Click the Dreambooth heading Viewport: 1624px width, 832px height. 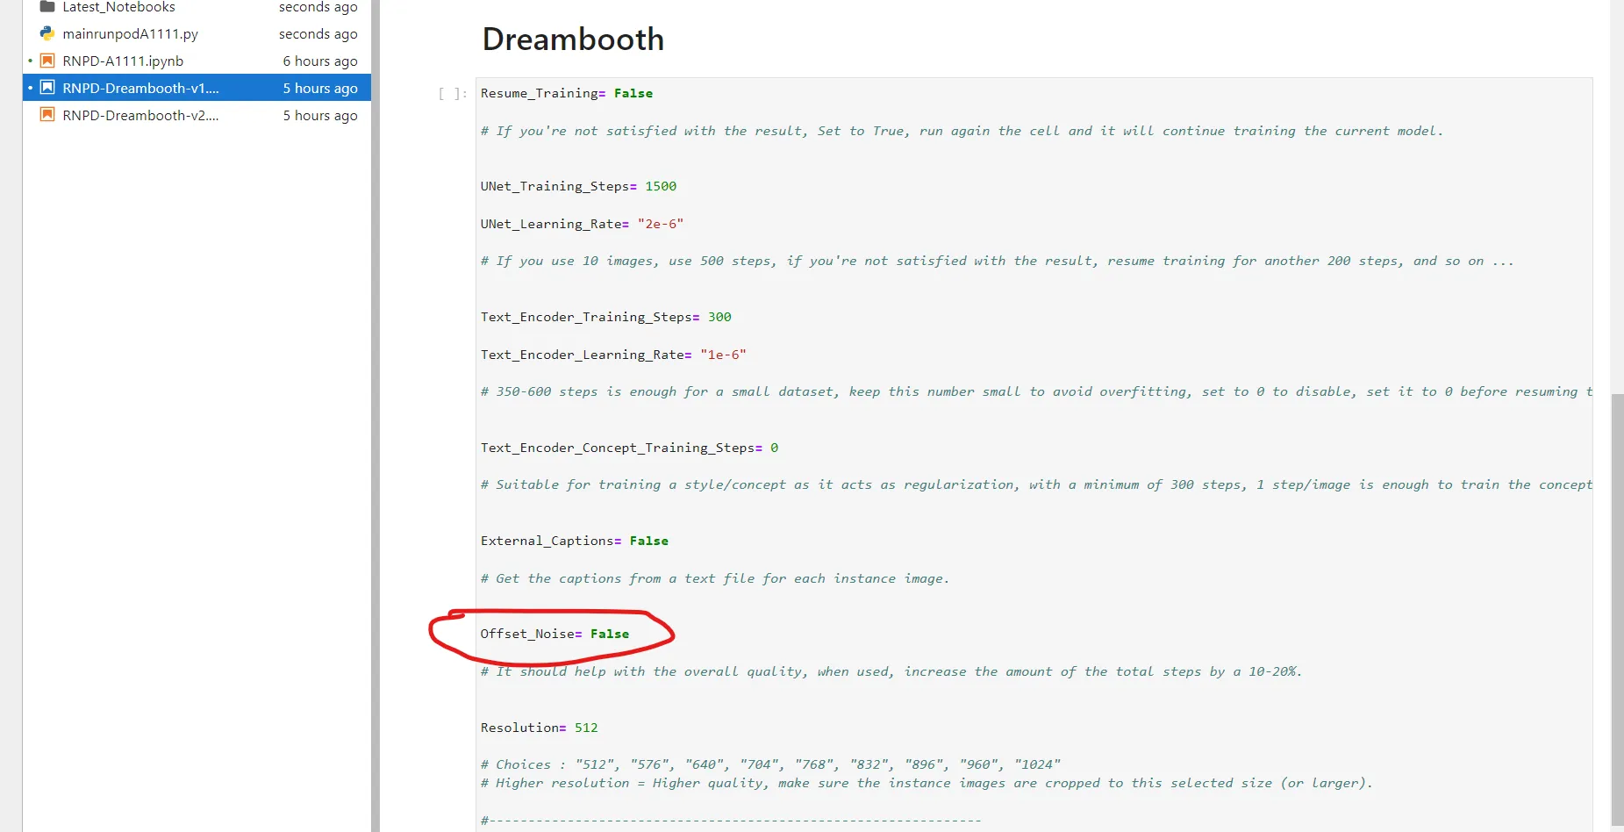[x=573, y=39]
